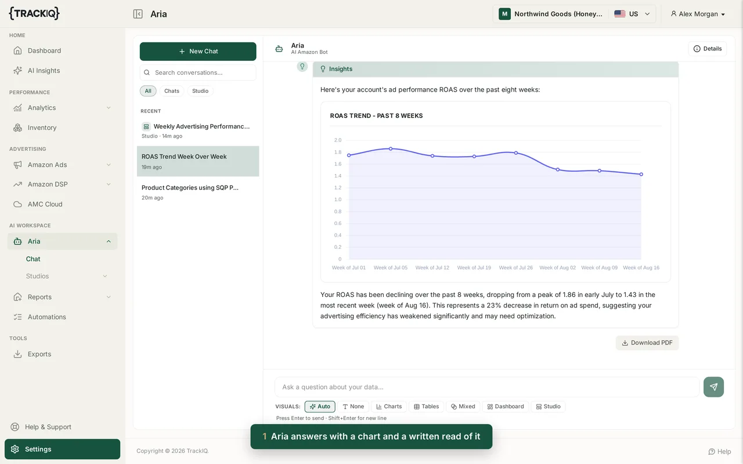
Task: Collapse the sidebar panel icon
Action: click(138, 14)
